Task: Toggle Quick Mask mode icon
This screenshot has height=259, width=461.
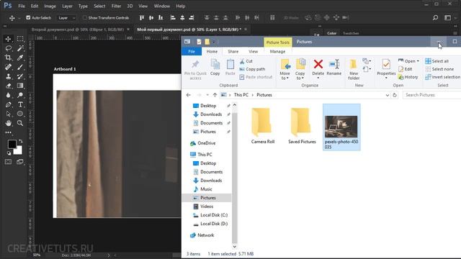Action: (8, 162)
